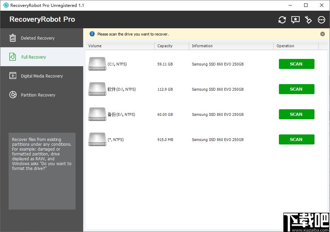
Task: Click the RecoveryRobot app icon in title bar
Action: [x=6, y=5]
